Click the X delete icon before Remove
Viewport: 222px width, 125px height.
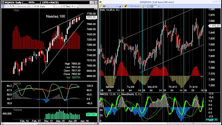click(16, 6)
